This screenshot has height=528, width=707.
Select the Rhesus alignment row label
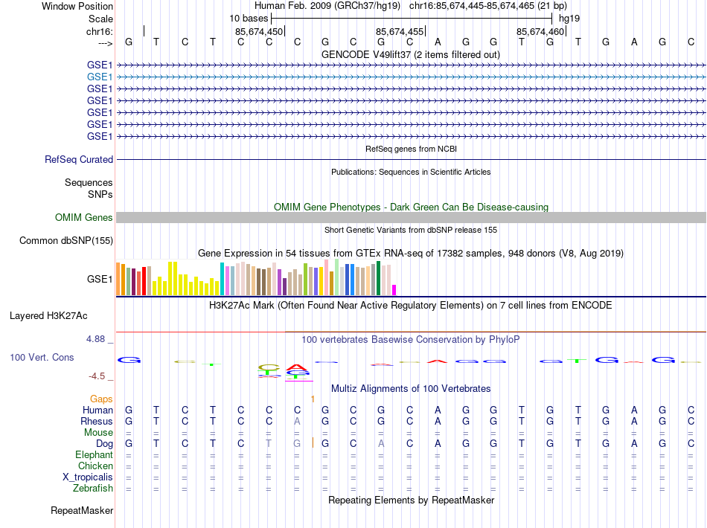[97, 421]
